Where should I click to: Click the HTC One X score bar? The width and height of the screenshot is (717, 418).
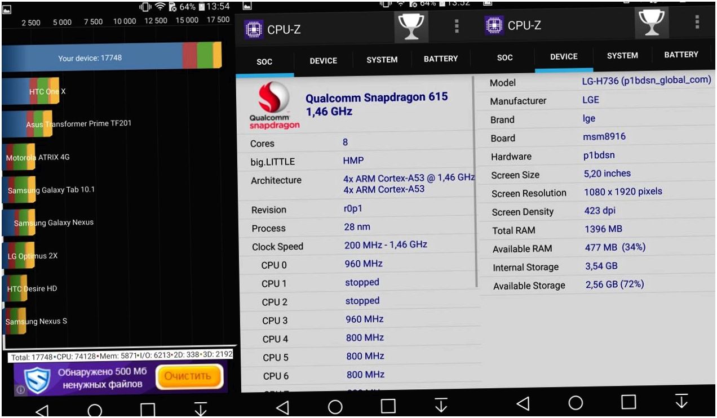[30, 91]
